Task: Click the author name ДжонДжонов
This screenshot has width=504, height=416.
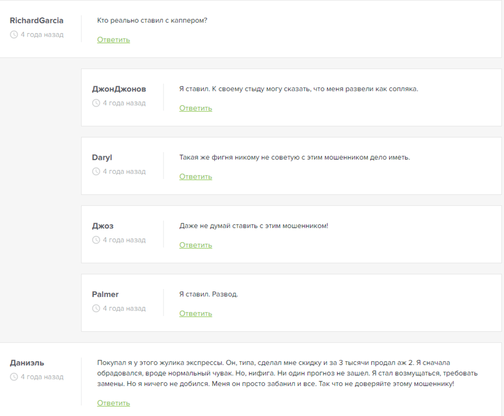Action: click(119, 89)
